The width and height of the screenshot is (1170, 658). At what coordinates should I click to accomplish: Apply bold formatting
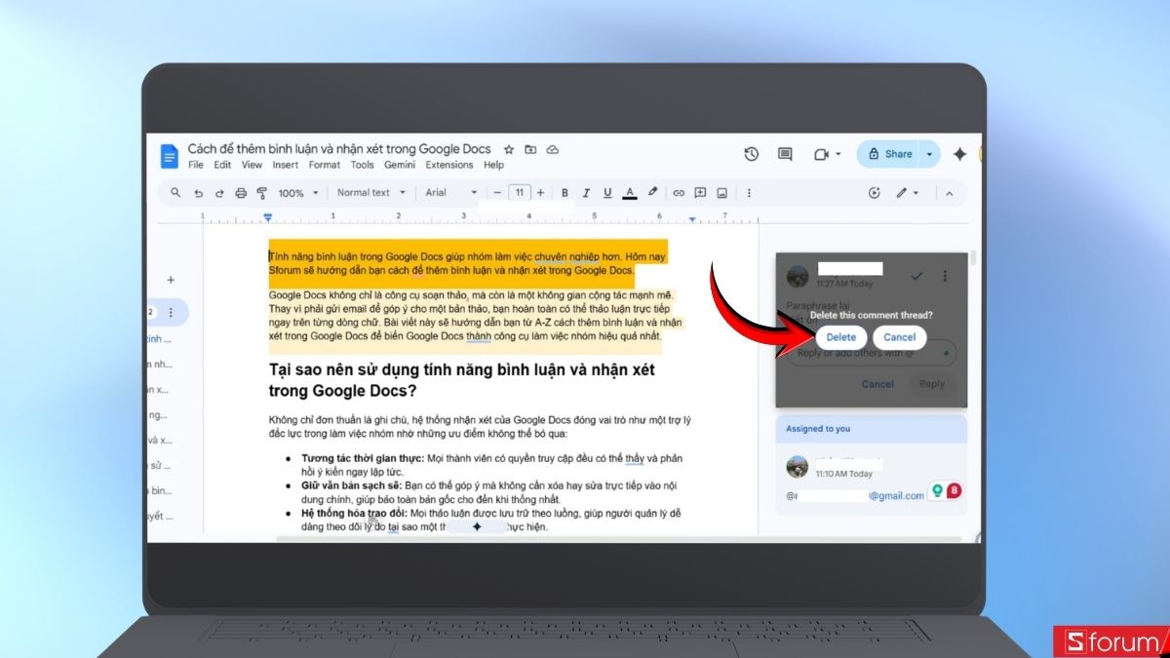click(x=564, y=193)
